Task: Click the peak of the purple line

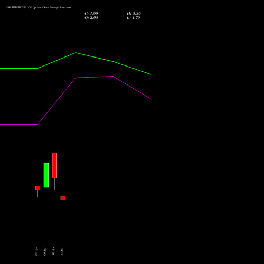Action: click(113, 77)
